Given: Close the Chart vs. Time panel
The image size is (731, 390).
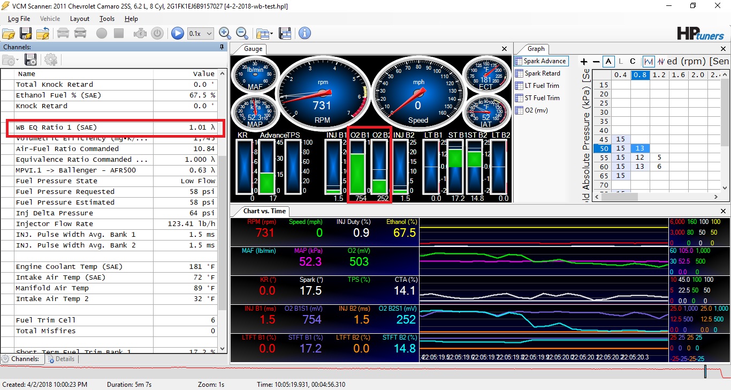Looking at the screenshot, I should (723, 211).
